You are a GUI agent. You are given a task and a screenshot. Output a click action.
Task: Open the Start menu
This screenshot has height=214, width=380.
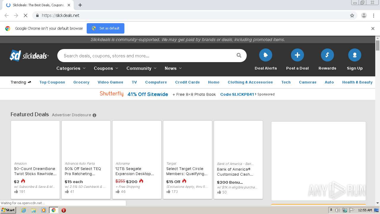(x=8, y=210)
